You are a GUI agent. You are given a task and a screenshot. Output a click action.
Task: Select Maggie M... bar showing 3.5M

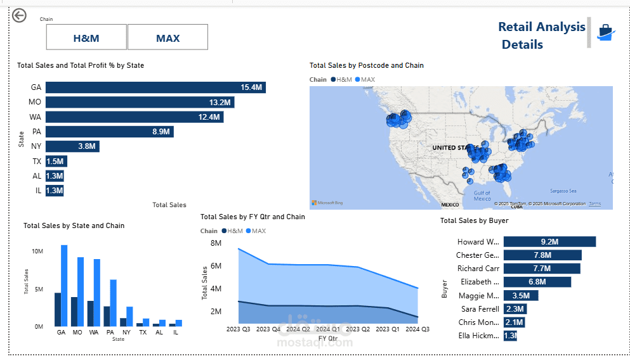click(x=521, y=295)
